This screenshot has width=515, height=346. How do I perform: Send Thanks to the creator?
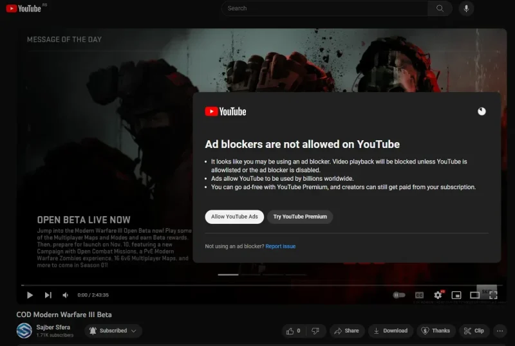tap(436, 331)
